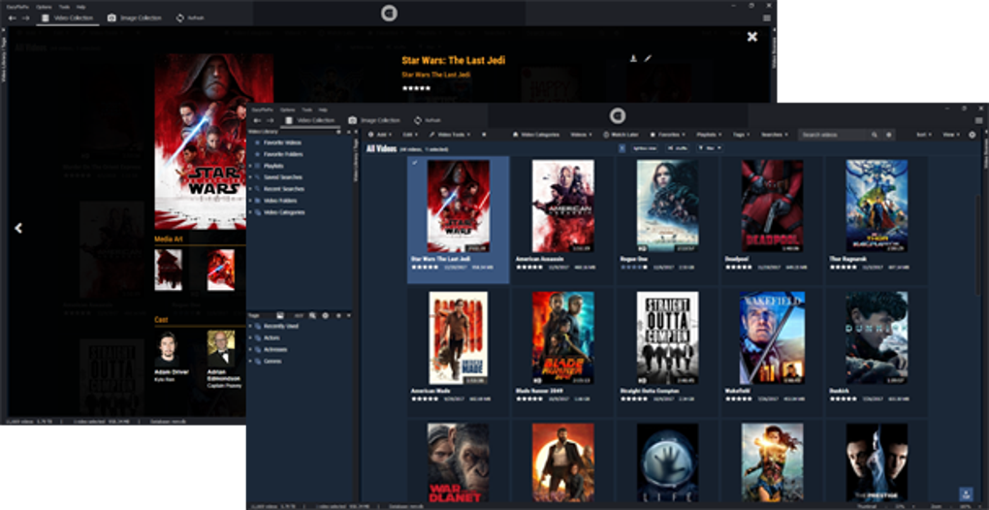Click the forward navigation arrow in front window
989x510 pixels.
pos(270,120)
